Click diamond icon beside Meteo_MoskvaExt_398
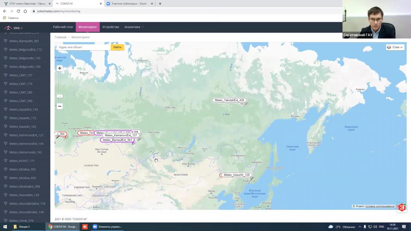411x231 pixels. [5, 187]
